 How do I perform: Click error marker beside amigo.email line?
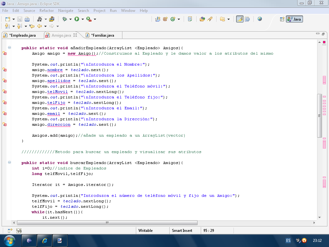click(4, 114)
